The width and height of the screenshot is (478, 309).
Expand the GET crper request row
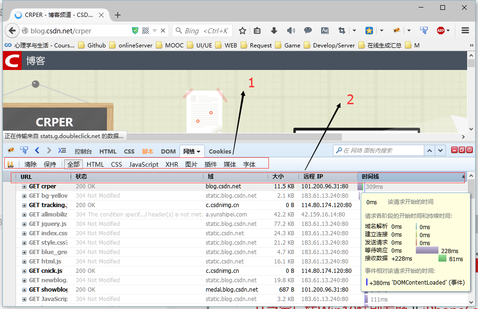(24, 187)
